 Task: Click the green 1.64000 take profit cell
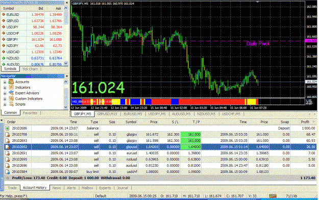tap(191, 147)
